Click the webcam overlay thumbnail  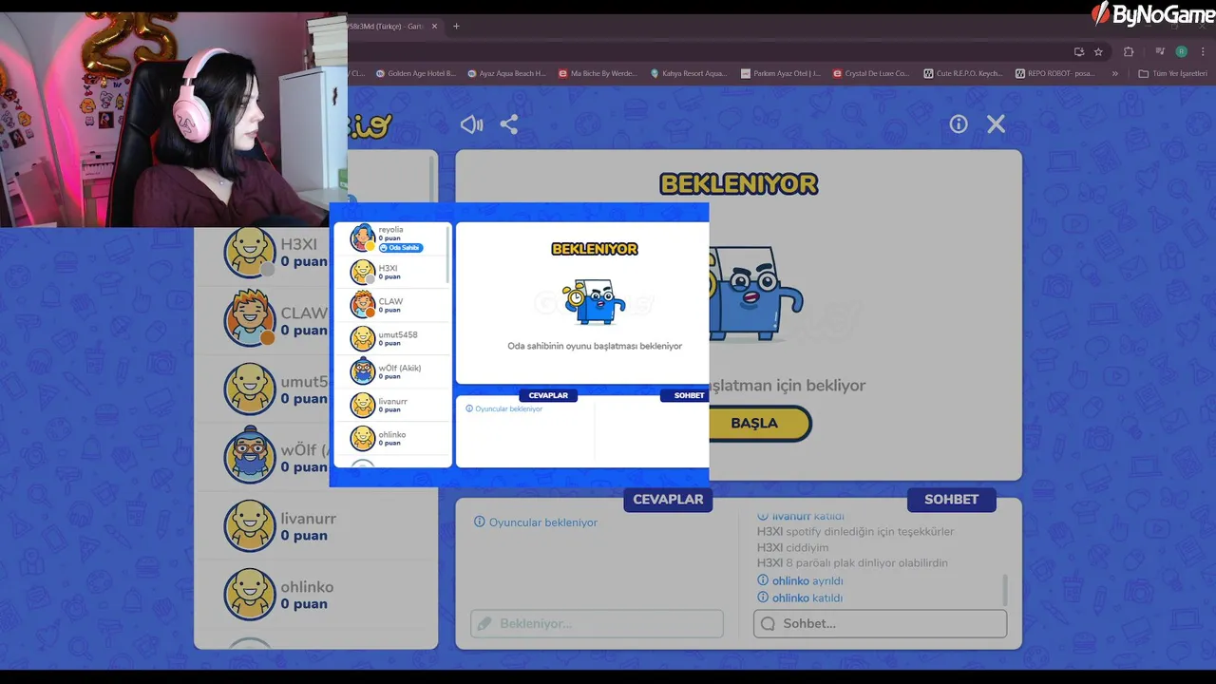click(174, 120)
